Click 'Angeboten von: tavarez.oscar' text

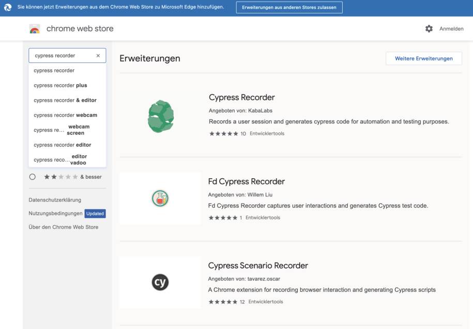coord(244,279)
